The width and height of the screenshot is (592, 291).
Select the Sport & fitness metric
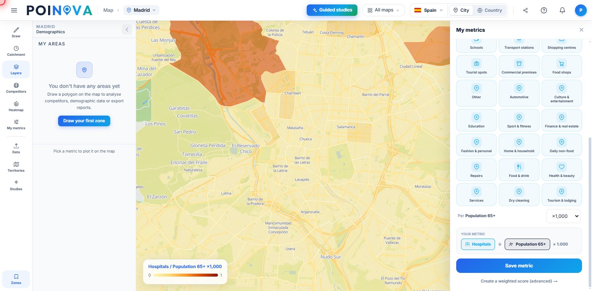(x=519, y=120)
